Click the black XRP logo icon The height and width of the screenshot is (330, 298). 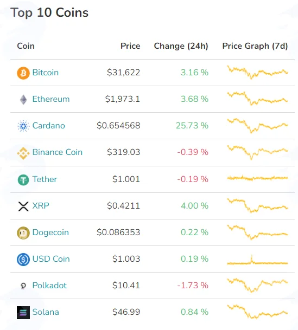[x=23, y=206]
